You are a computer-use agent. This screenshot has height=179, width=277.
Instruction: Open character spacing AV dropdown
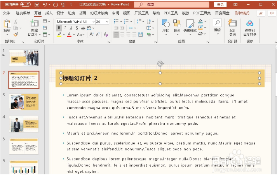tap(91, 28)
